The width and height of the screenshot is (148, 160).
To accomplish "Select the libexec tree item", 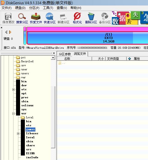I will click(32, 133).
